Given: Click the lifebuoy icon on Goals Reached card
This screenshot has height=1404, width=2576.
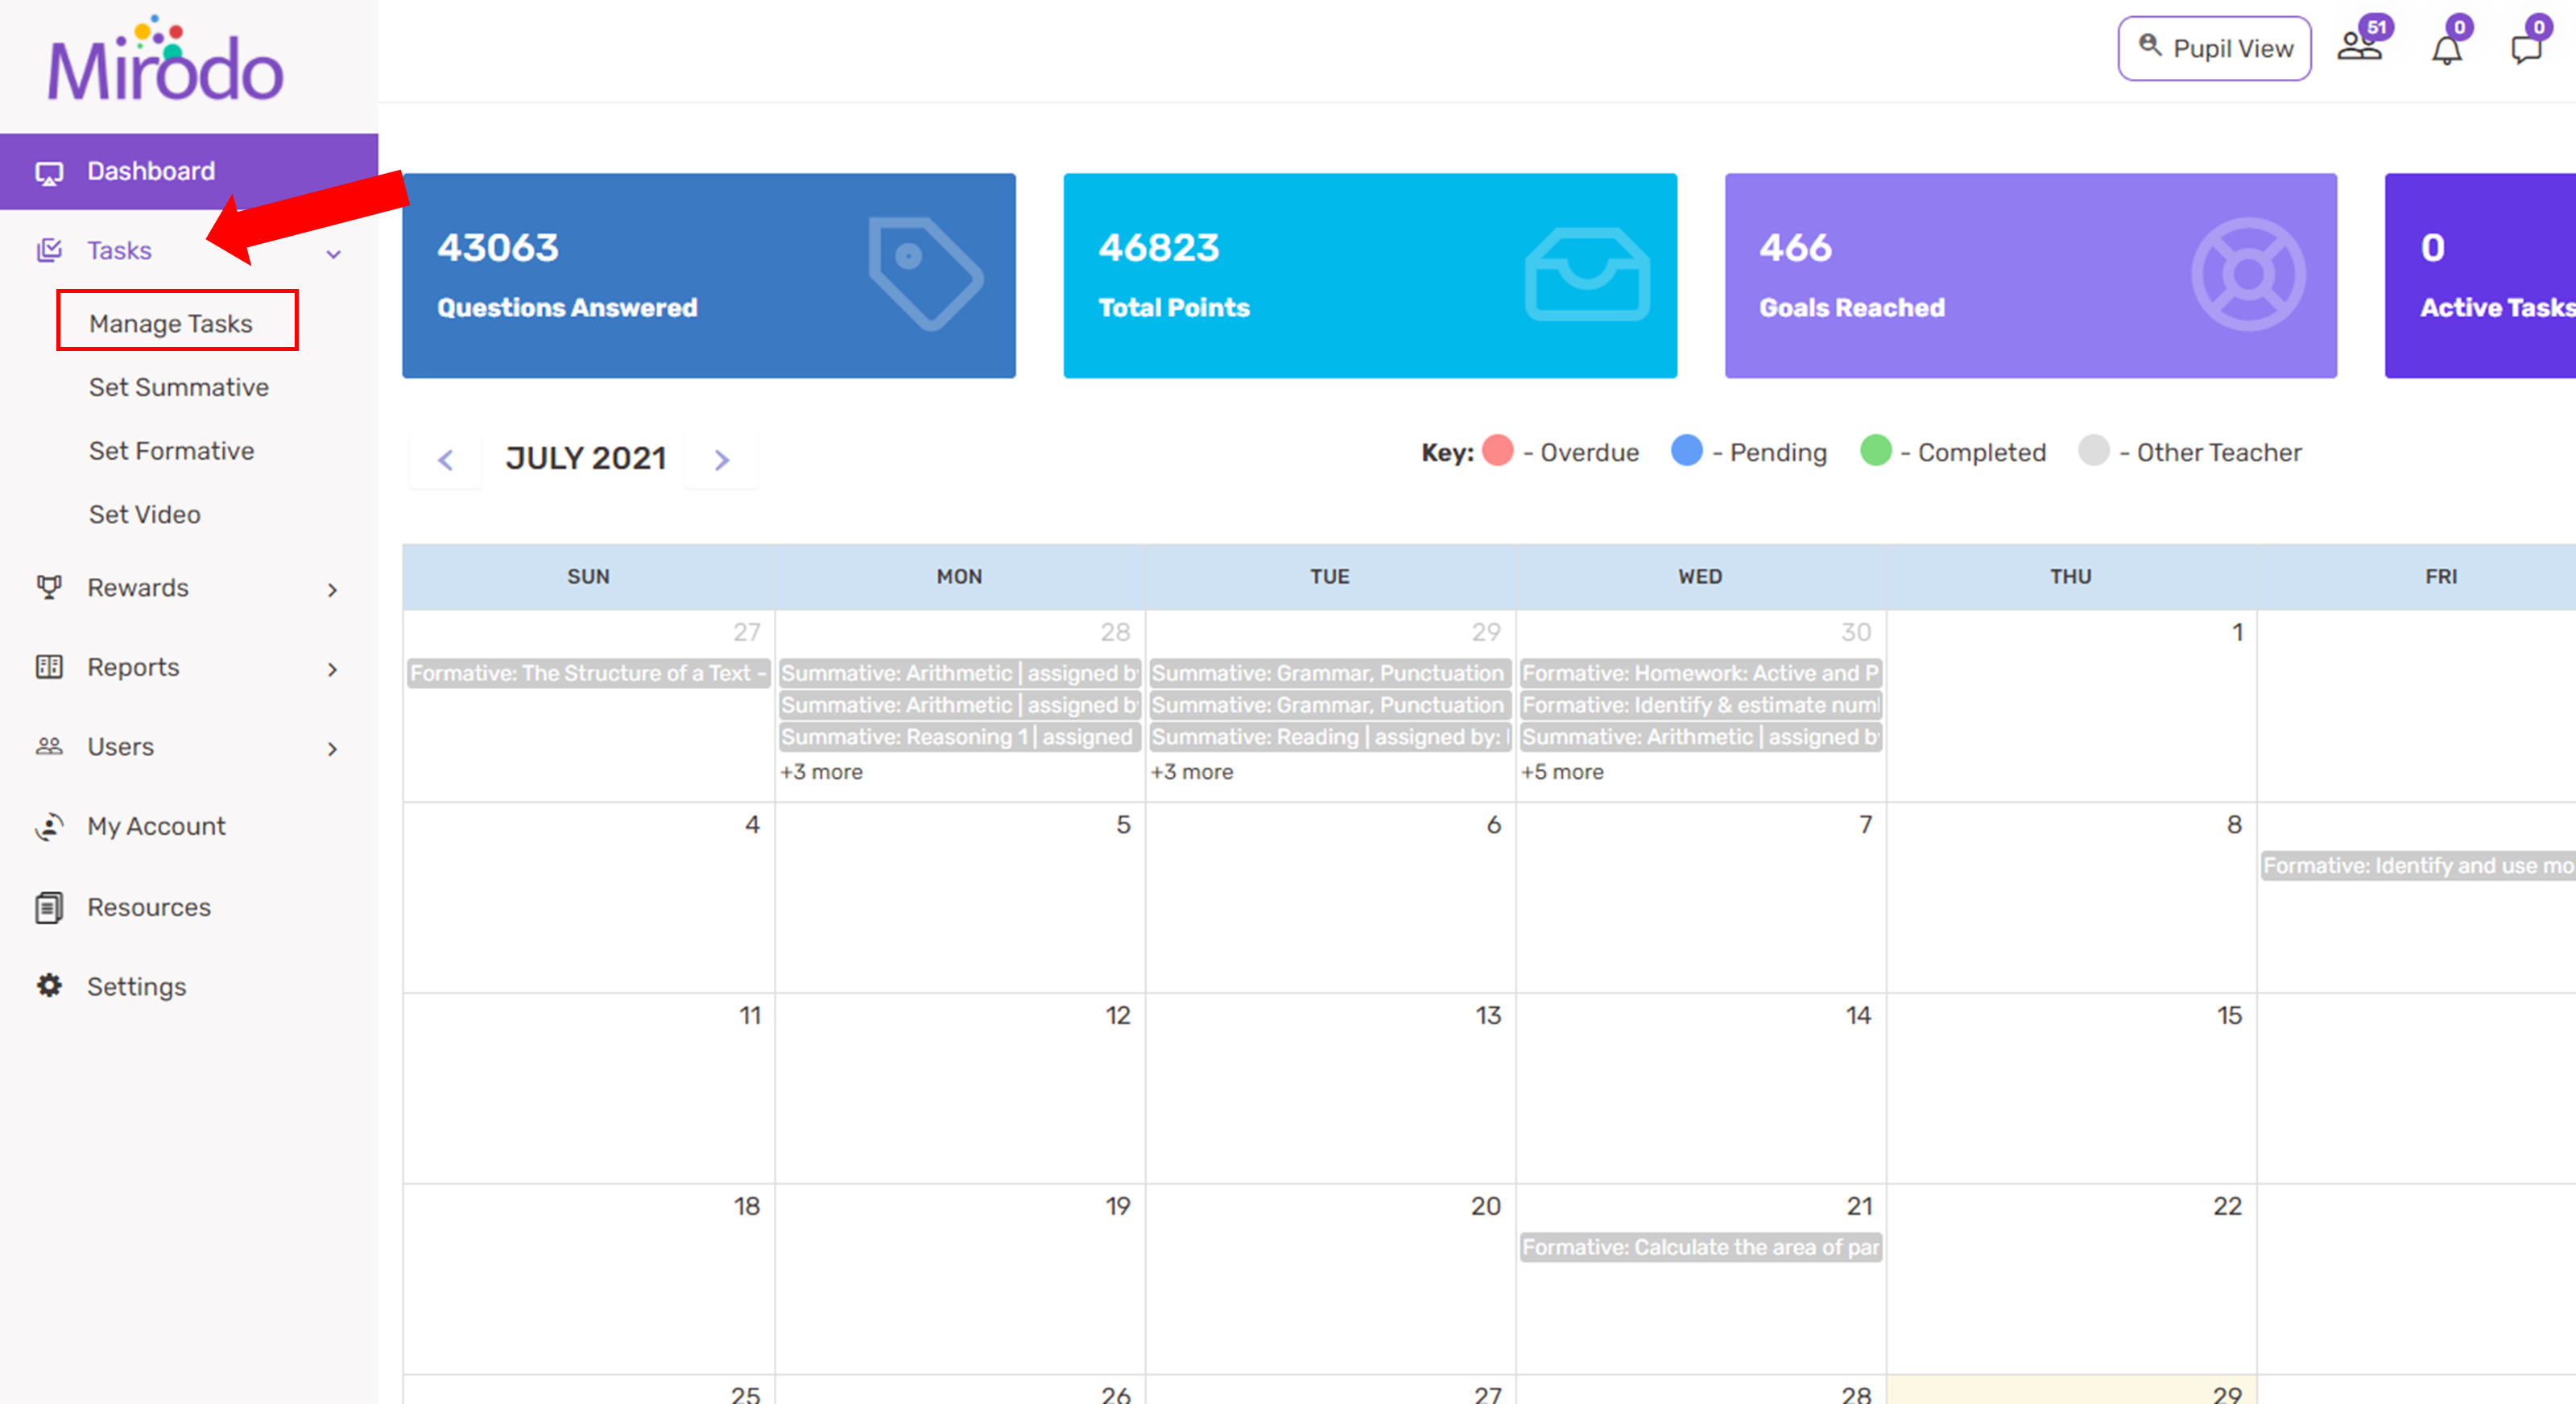Looking at the screenshot, I should click(x=2248, y=274).
